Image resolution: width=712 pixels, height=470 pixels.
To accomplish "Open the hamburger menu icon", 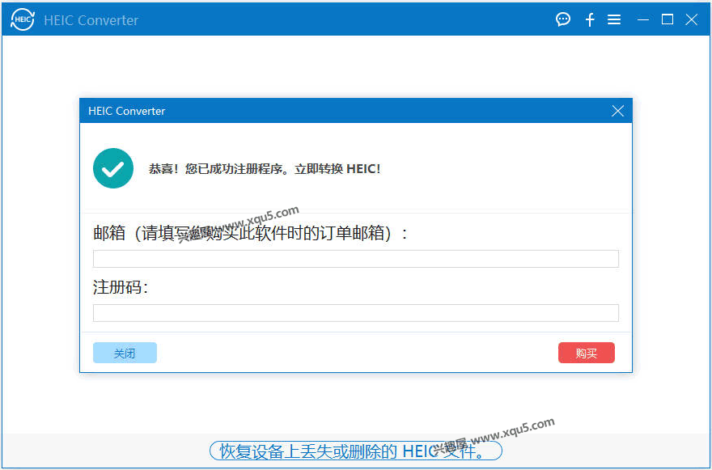I will coord(614,19).
